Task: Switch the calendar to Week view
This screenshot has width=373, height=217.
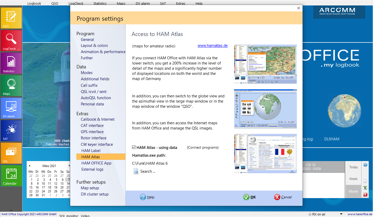Action: click(x=353, y=179)
